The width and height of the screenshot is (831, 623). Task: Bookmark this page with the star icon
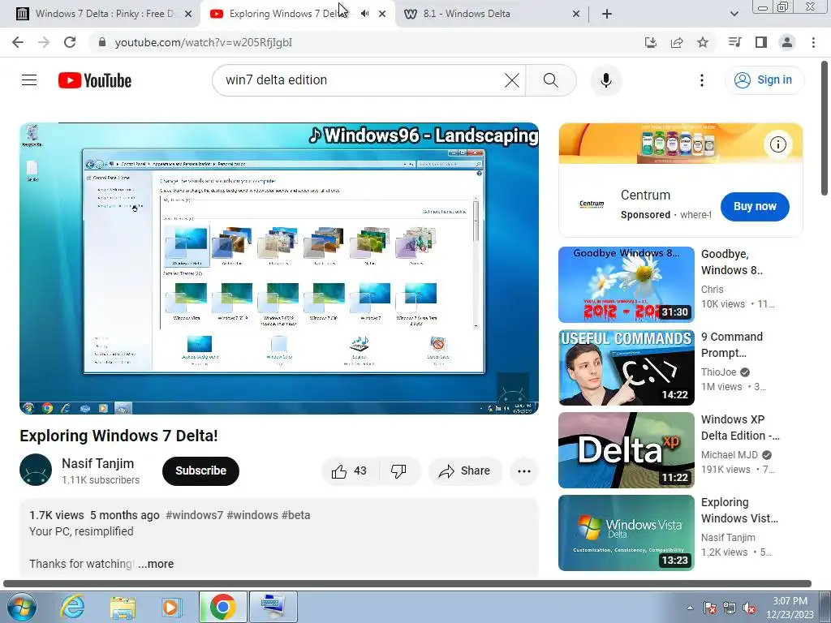(703, 42)
